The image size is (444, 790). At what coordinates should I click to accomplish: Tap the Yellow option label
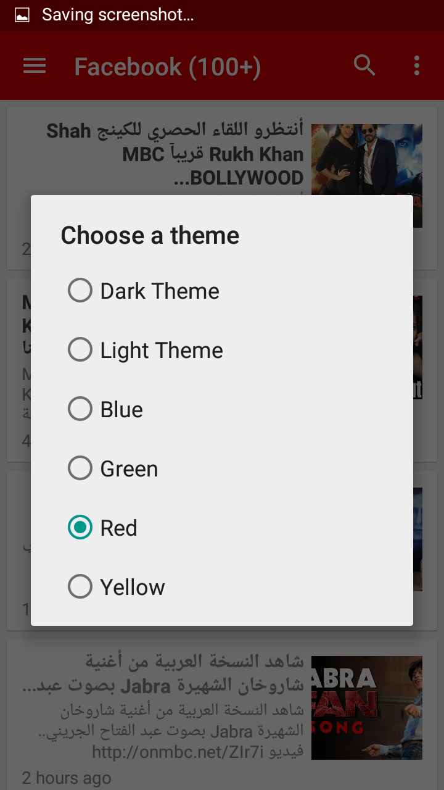click(x=133, y=587)
